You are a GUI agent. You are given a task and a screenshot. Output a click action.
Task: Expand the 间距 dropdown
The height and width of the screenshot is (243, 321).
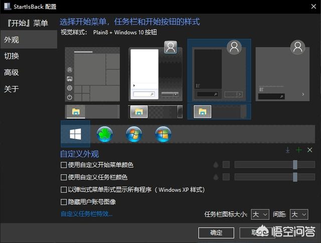tap(299, 214)
